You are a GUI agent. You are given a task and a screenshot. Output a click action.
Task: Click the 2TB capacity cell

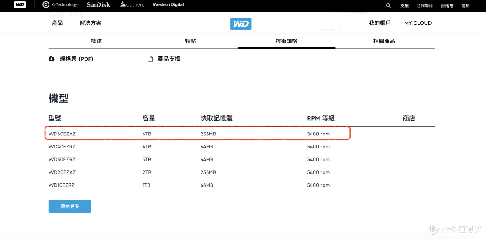tap(147, 172)
